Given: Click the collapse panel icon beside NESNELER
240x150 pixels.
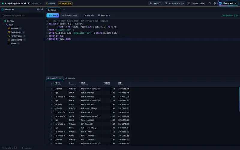Looking at the screenshot, I should 38,10.
